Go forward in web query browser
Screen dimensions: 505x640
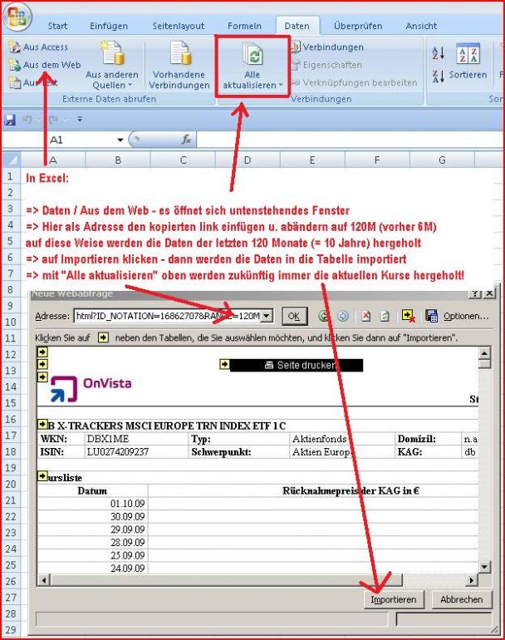(343, 317)
